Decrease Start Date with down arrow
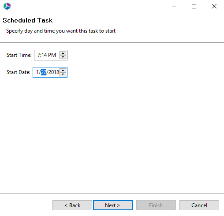Viewport: 224px width, 216px height. point(63,74)
